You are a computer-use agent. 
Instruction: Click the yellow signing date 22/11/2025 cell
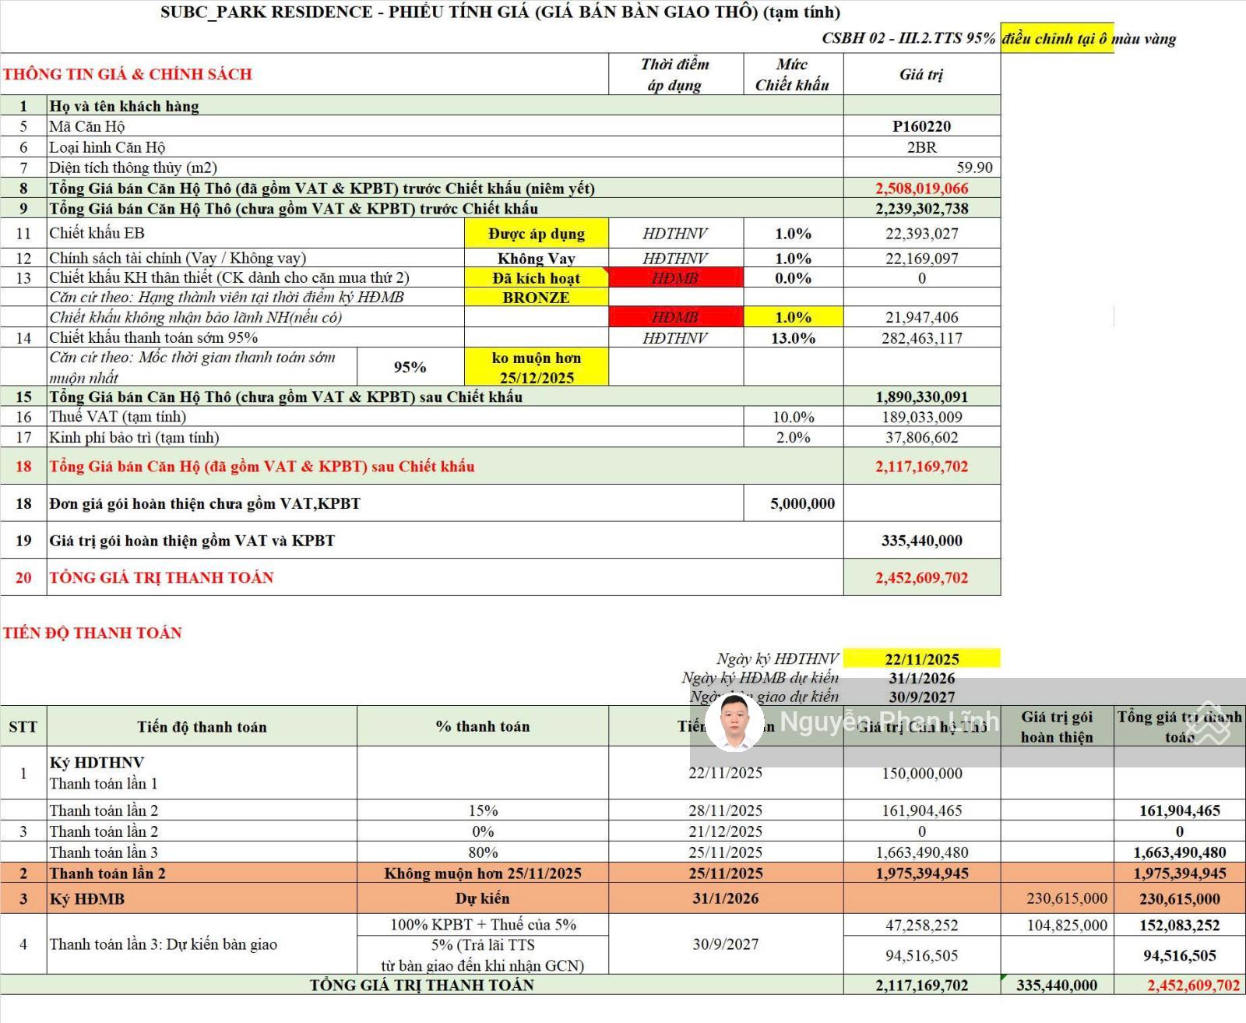click(x=921, y=659)
